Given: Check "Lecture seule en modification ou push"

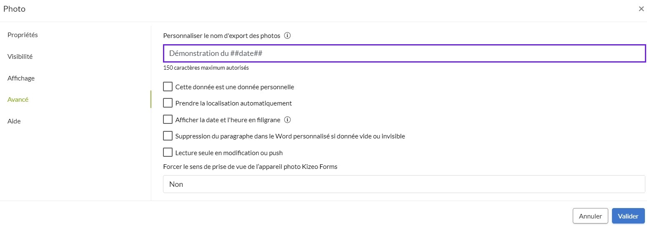Looking at the screenshot, I should tap(168, 153).
